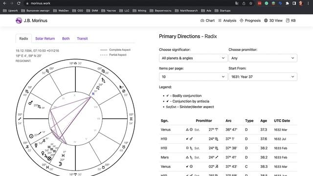Open the browser three-dot menu
This screenshot has height=176, width=313.
coord(308,3)
